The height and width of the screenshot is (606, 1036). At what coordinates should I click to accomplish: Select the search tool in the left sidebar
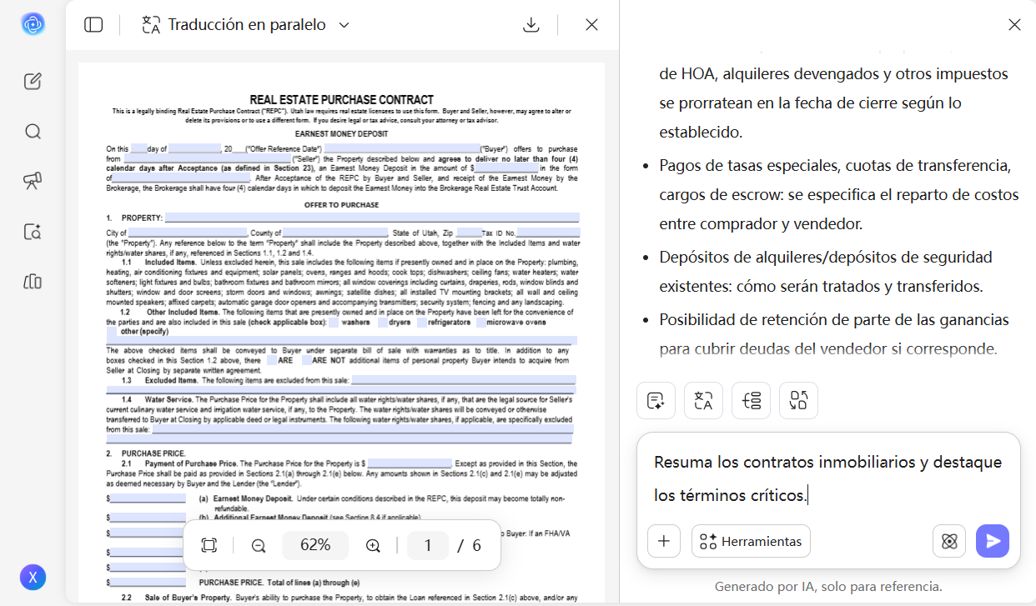33,131
